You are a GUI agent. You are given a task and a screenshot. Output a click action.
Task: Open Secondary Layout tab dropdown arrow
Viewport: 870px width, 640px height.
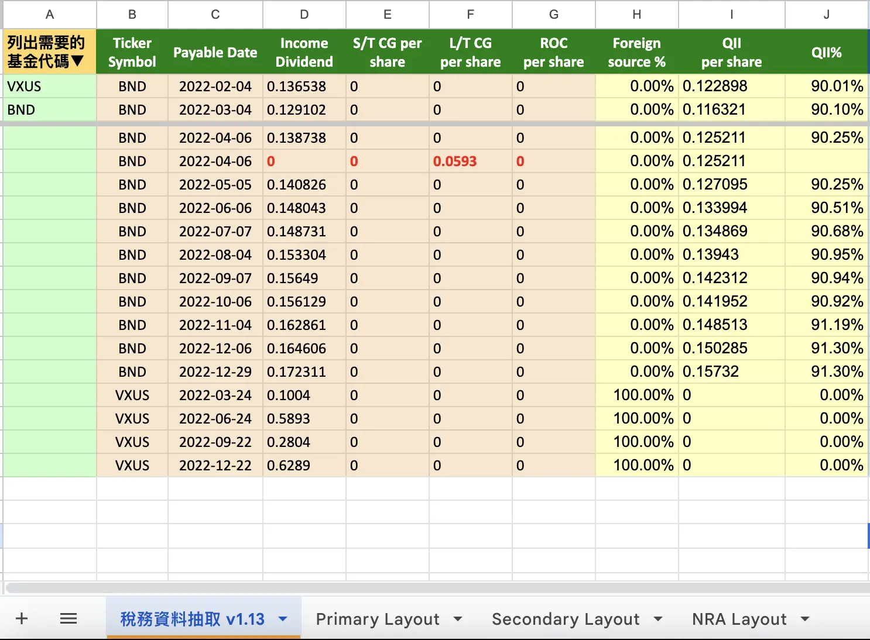658,619
